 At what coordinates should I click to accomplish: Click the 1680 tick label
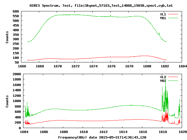click(147, 66)
